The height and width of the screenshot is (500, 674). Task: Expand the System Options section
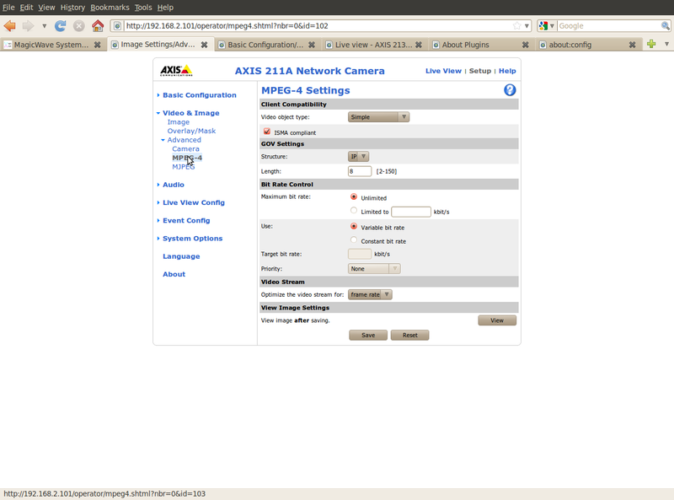pyautogui.click(x=193, y=239)
